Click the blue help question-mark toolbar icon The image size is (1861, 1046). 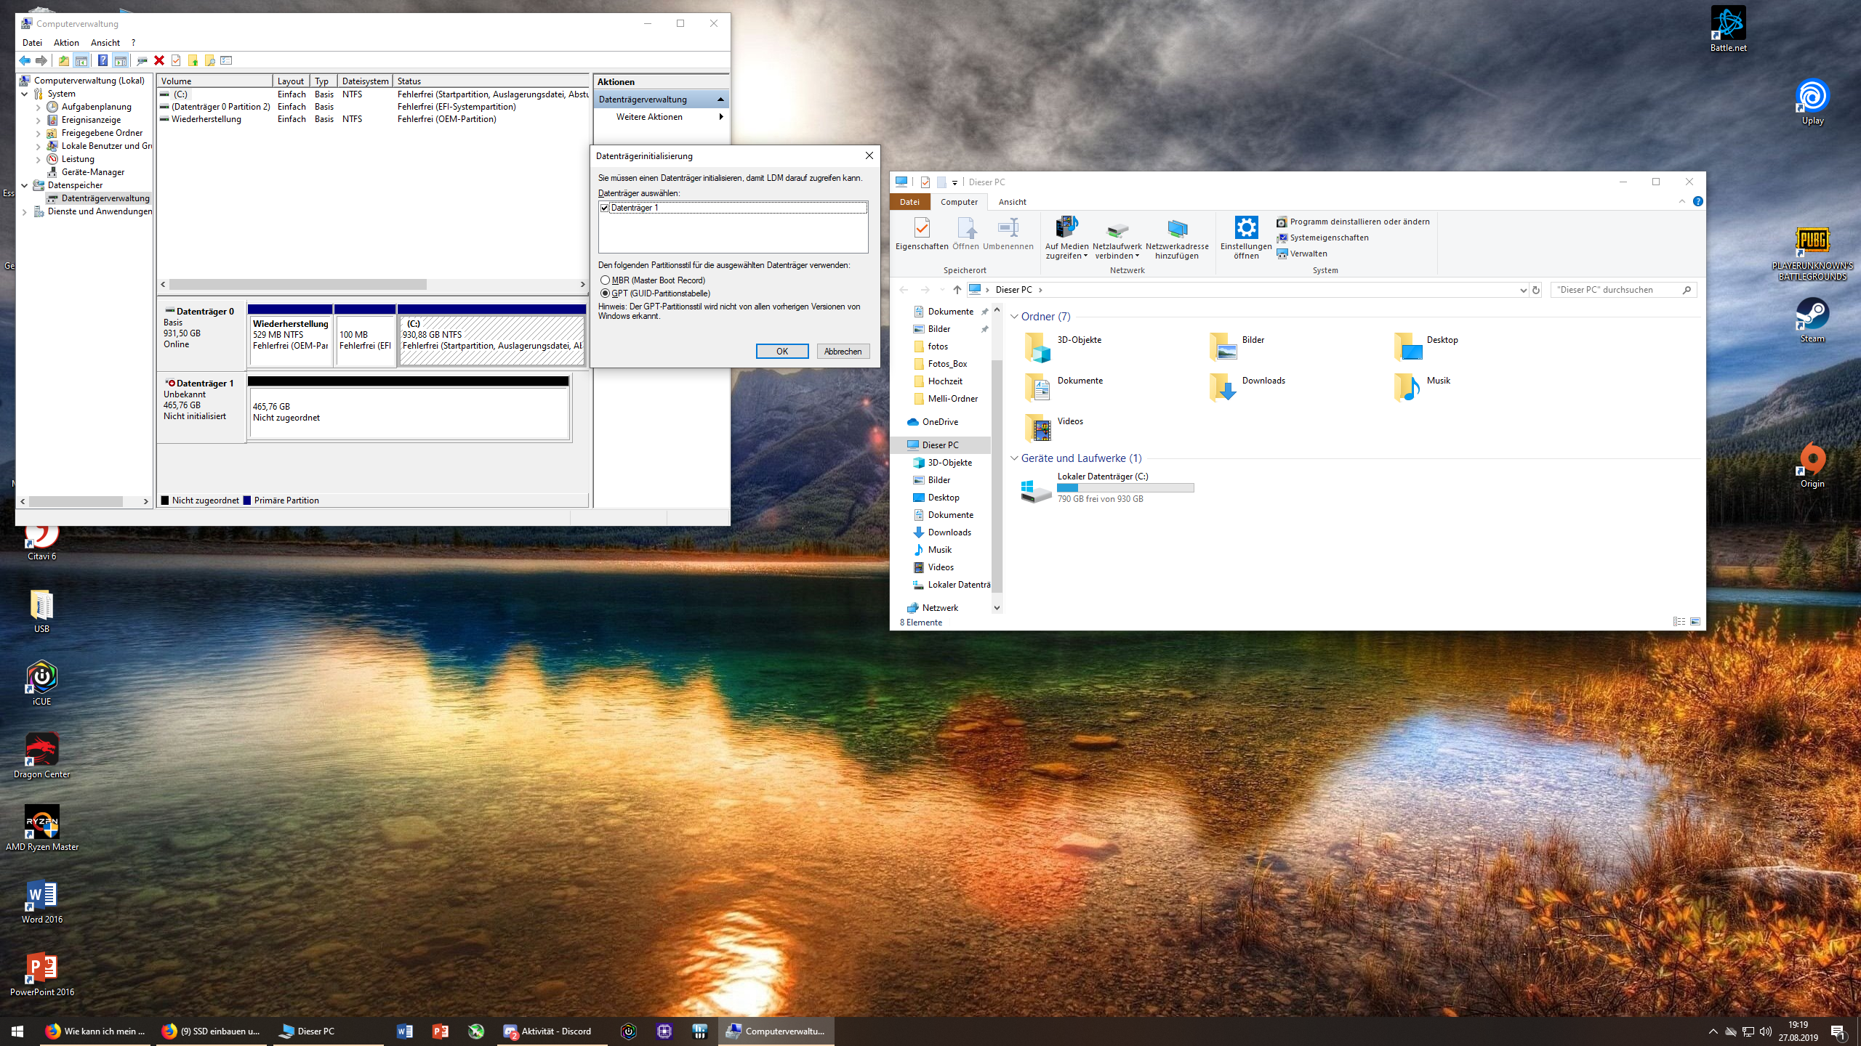point(103,60)
